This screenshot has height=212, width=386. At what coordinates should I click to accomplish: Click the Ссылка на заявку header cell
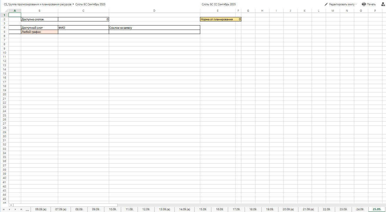coord(154,28)
